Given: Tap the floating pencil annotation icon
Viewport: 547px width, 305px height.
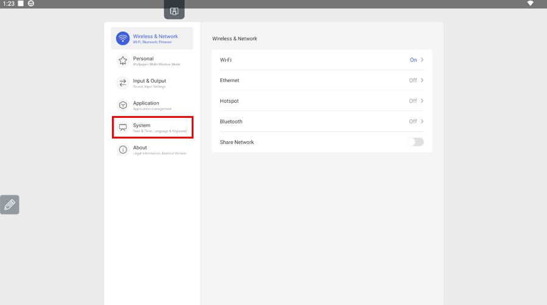Looking at the screenshot, I should pyautogui.click(x=10, y=205).
